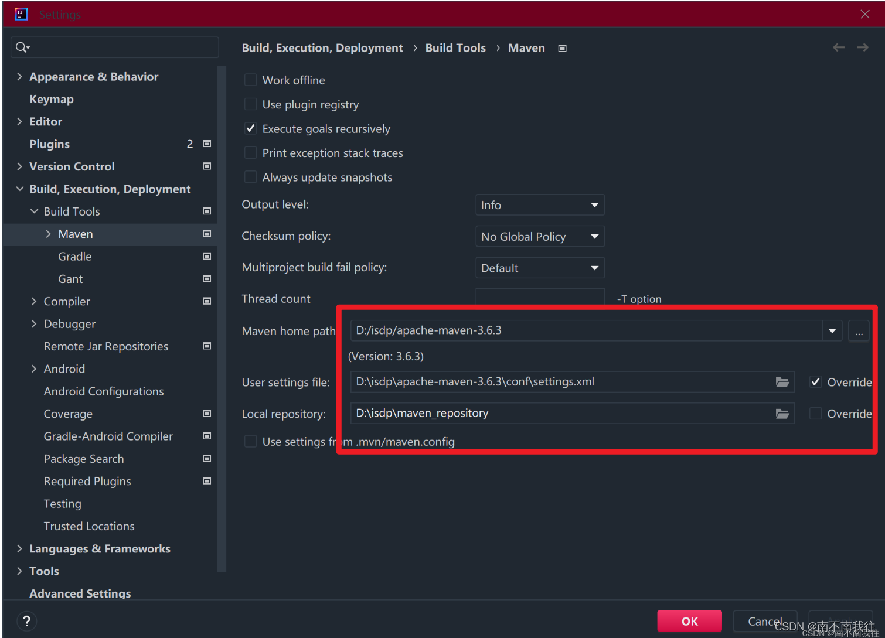The image size is (885, 638).
Task: Click Build Tools in breadcrumb
Action: click(455, 48)
